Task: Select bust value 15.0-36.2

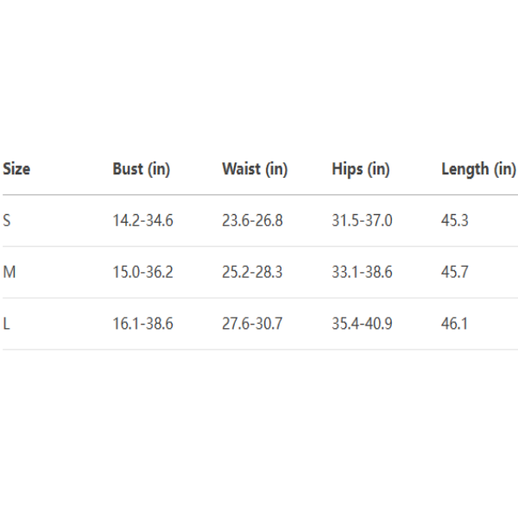Action: 142,273
